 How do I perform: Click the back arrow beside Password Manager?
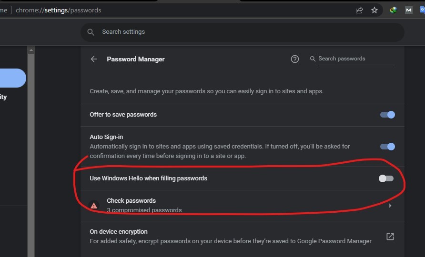tap(94, 59)
